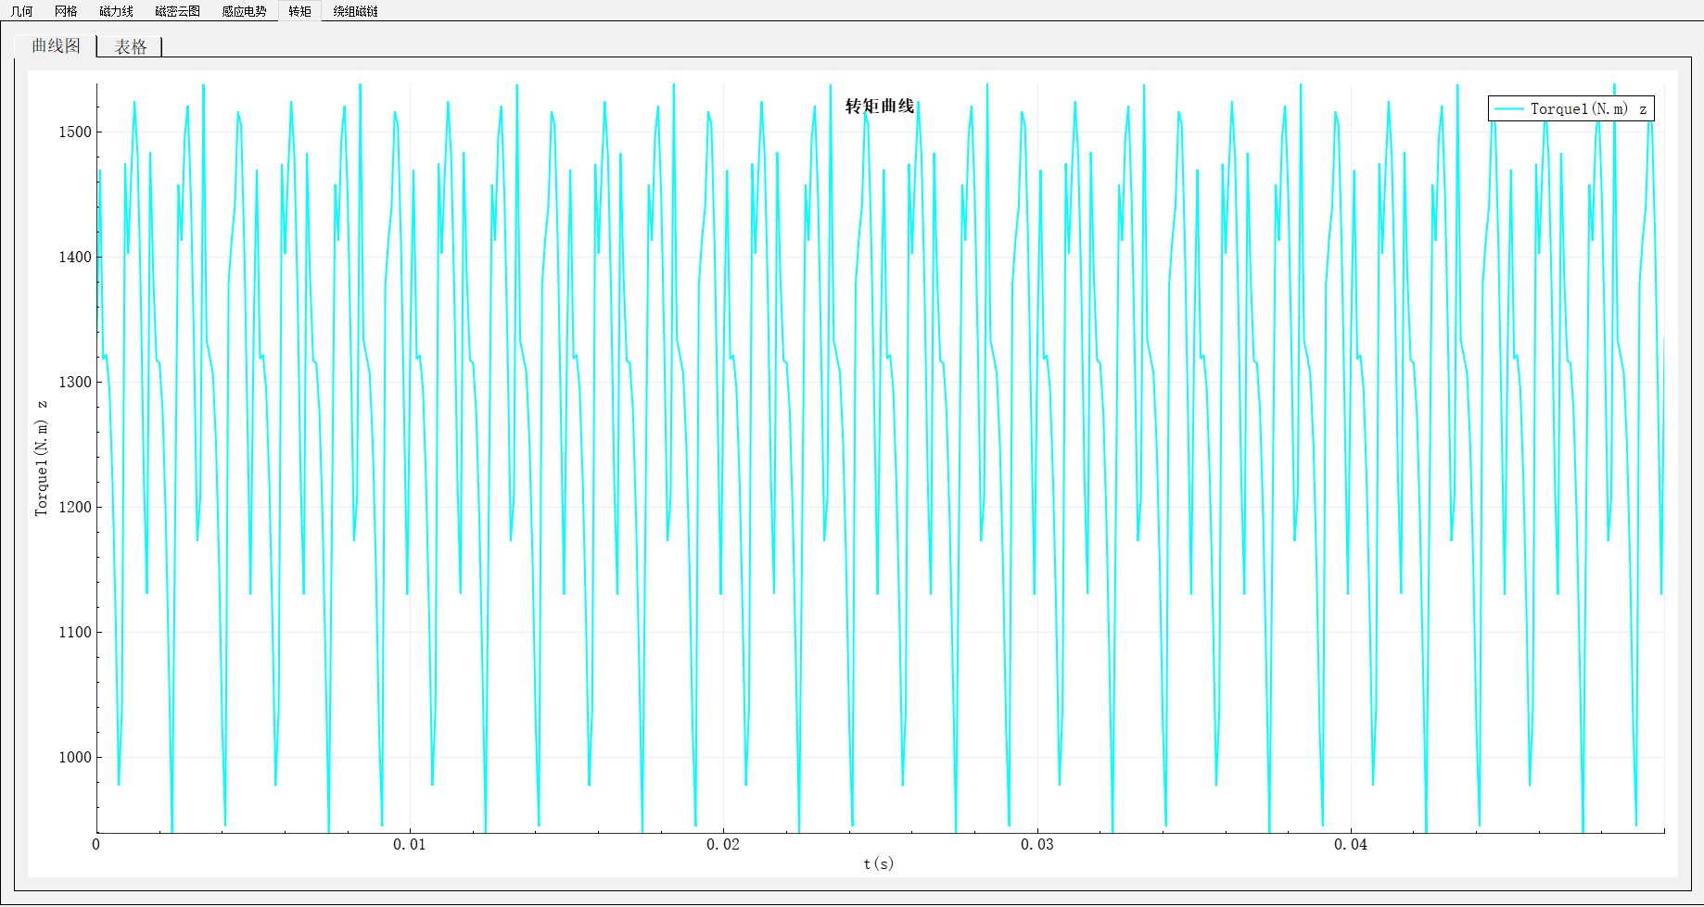Click the 转矩曲线 chart title
The height and width of the screenshot is (907, 1704).
click(879, 107)
